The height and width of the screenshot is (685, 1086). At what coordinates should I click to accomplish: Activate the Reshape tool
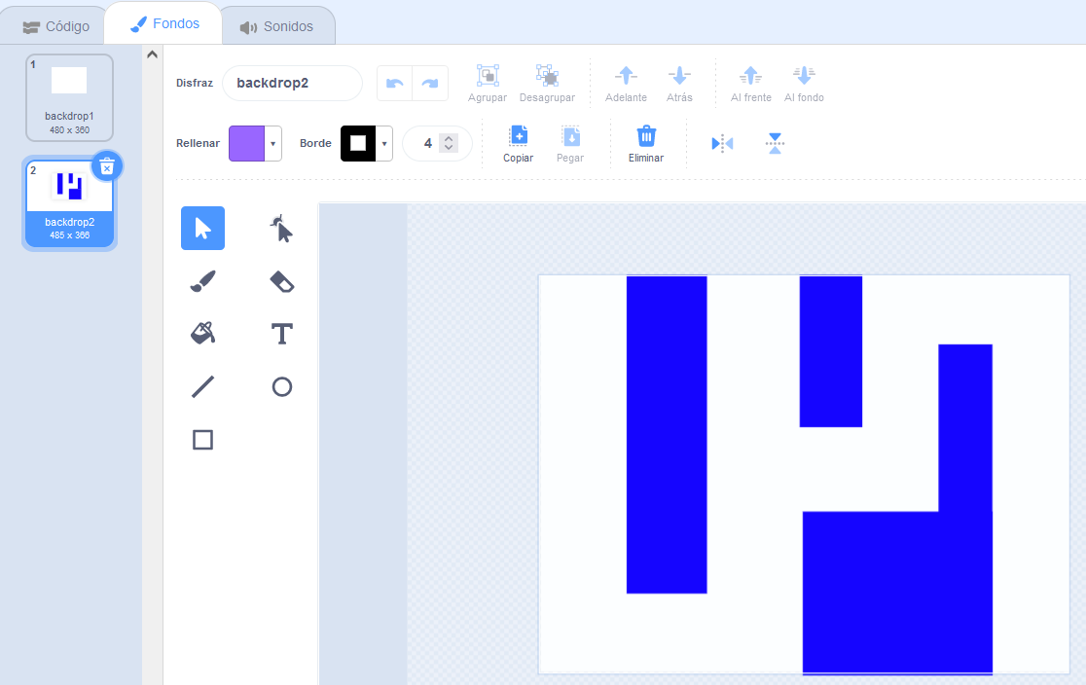[281, 229]
